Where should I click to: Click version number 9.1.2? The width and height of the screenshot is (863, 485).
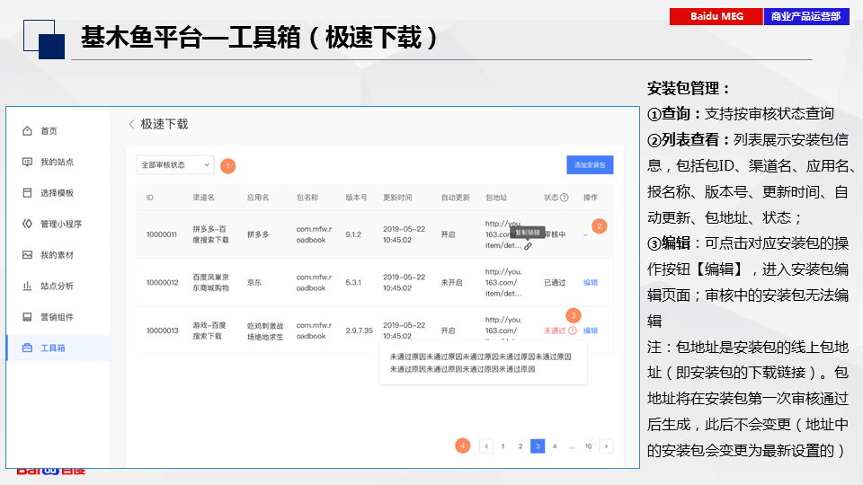click(353, 234)
